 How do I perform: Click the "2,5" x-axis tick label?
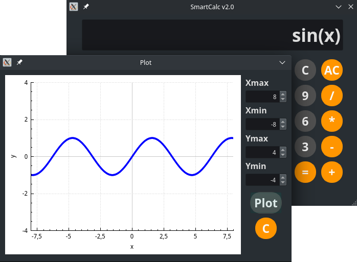click(164, 236)
